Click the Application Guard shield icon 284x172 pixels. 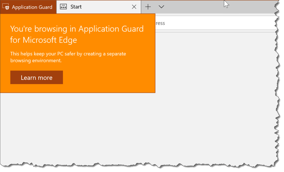coord(6,7)
